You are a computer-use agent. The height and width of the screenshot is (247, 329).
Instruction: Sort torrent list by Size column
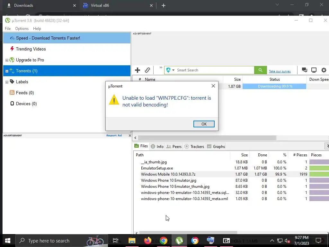point(233,79)
